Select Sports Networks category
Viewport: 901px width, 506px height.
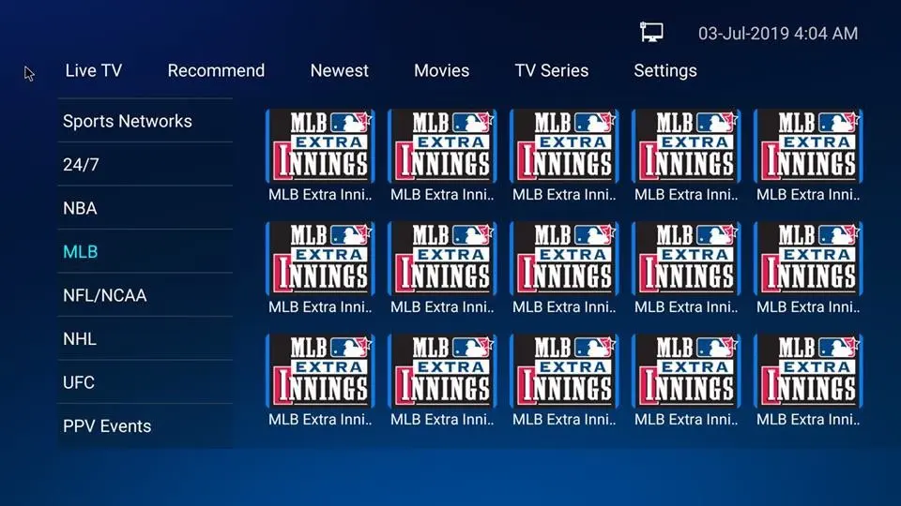click(145, 121)
